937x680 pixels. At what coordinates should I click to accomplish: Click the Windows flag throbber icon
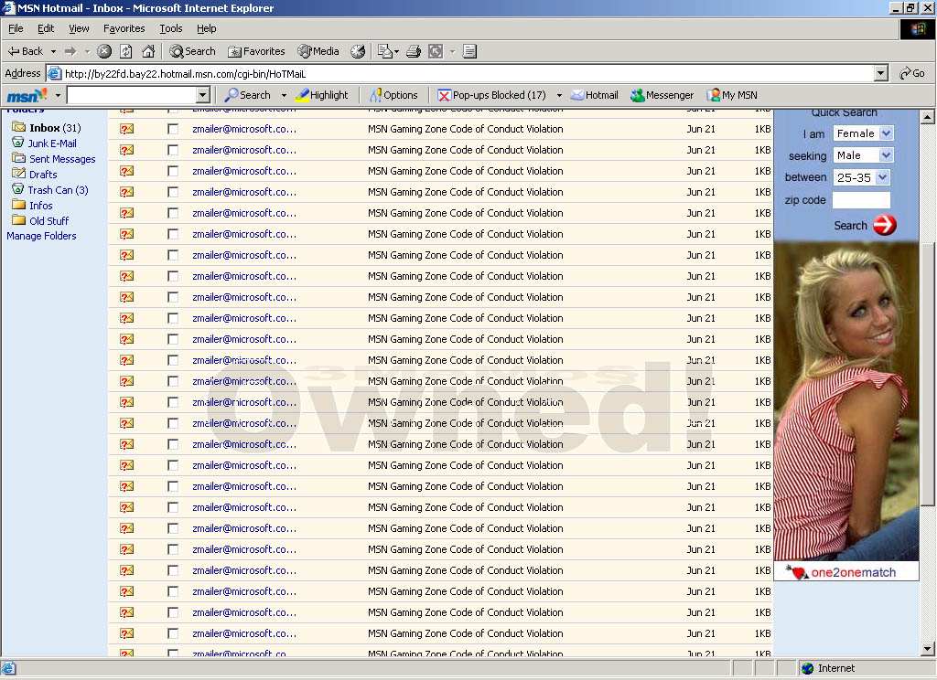point(917,29)
